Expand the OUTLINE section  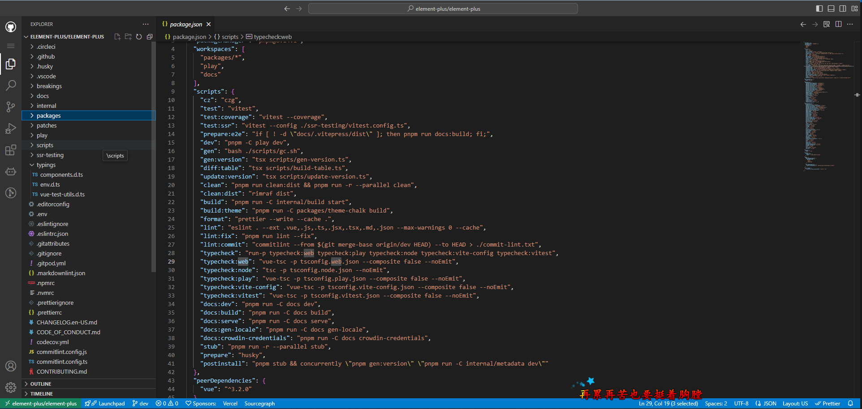[x=89, y=384]
